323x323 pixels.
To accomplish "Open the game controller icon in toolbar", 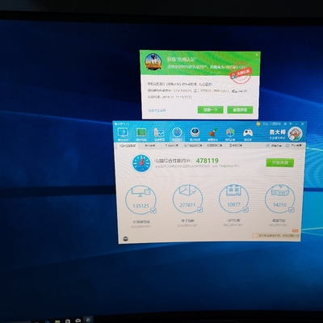I will (x=248, y=134).
